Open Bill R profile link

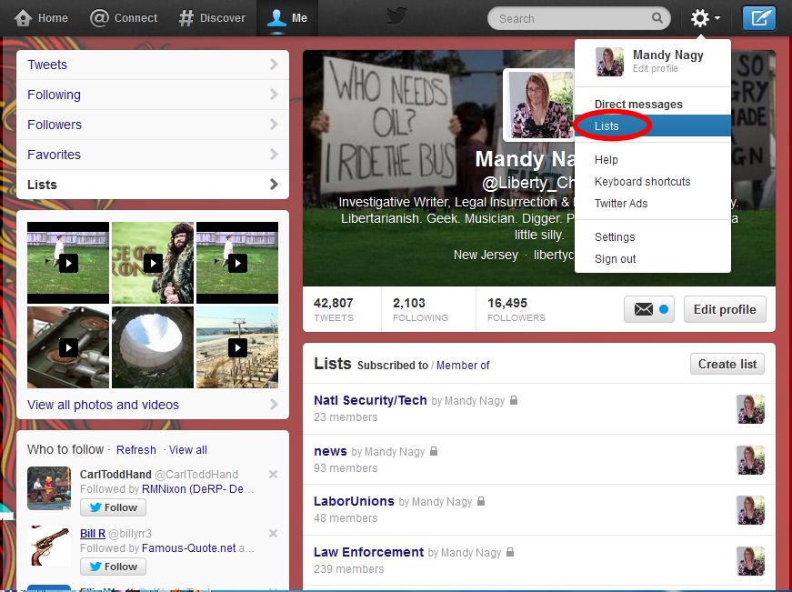93,534
